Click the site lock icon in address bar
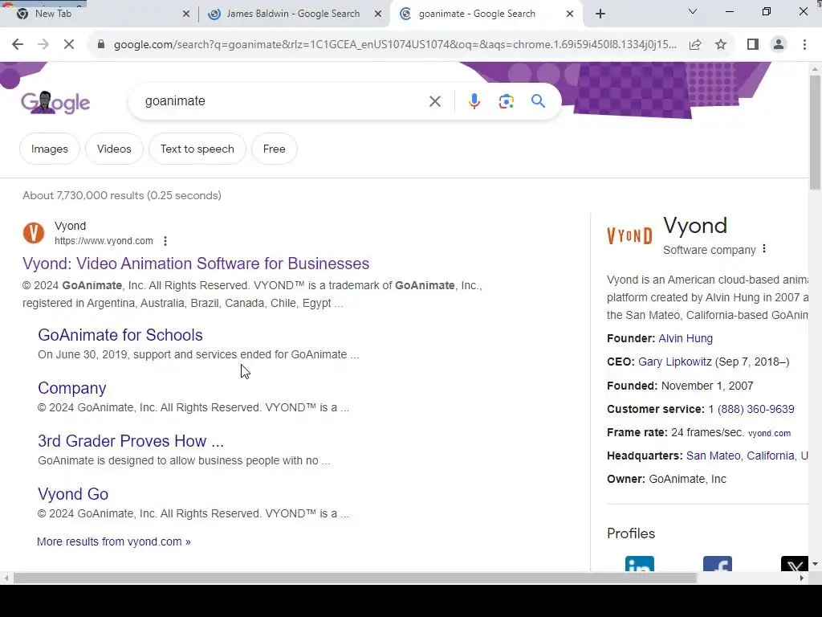822x617 pixels. (101, 45)
